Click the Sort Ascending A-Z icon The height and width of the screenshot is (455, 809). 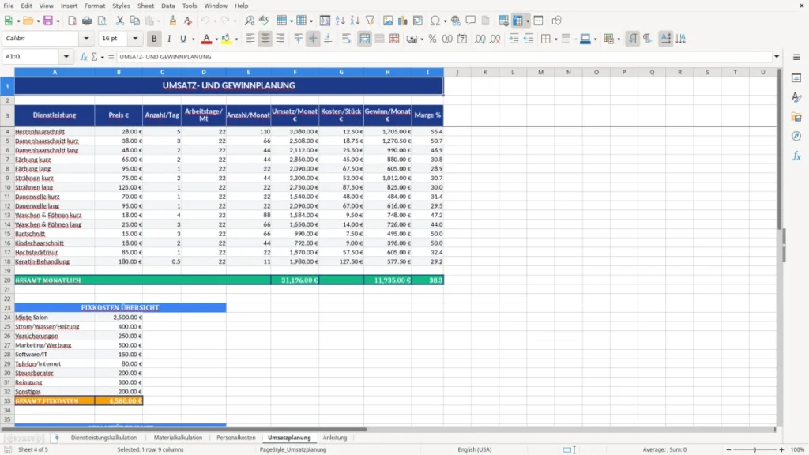pyautogui.click(x=340, y=21)
